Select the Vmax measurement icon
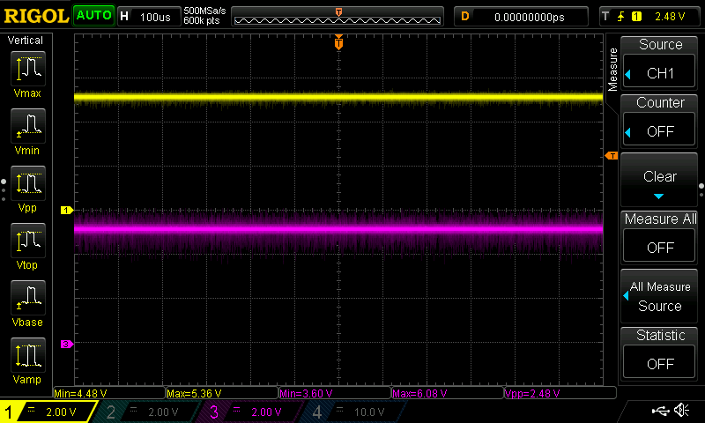The height and width of the screenshot is (423, 705). coord(29,70)
